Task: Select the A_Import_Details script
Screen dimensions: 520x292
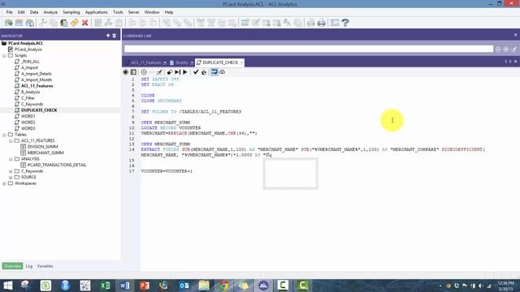Action: point(36,74)
